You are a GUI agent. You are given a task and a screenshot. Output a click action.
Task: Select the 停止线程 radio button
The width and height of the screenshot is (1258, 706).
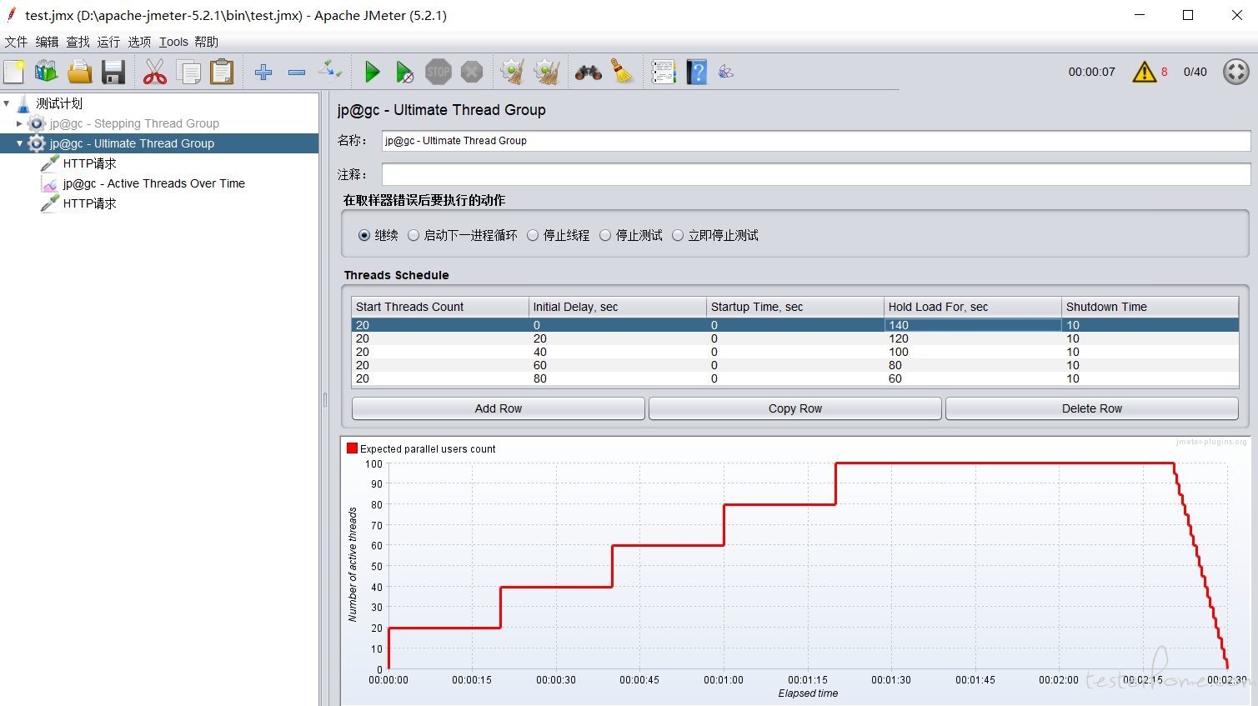(x=533, y=236)
